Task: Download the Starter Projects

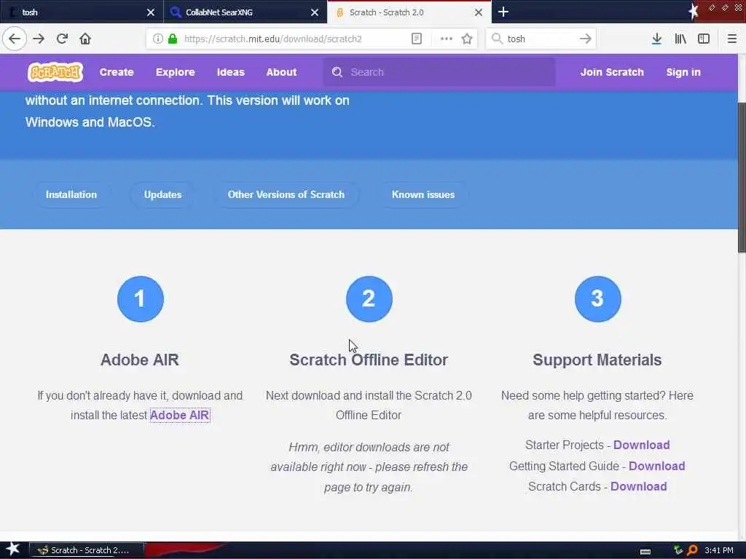Action: pyautogui.click(x=641, y=445)
